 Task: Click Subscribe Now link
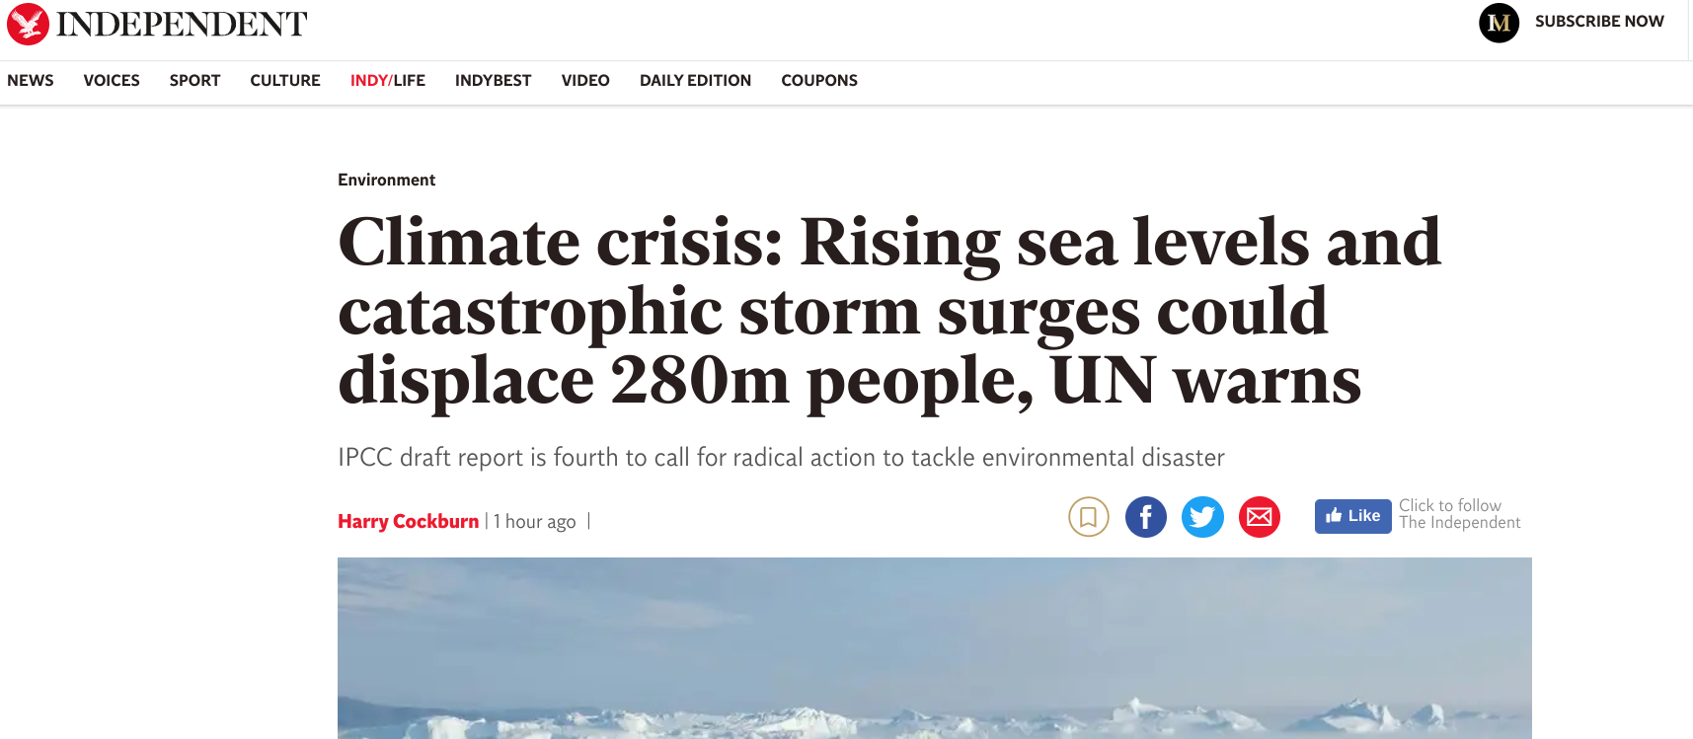coord(1599,22)
